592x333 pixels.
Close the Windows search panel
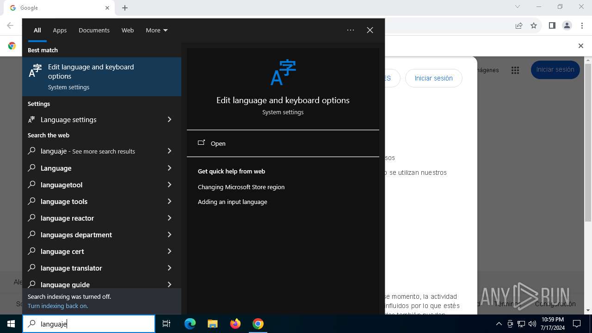(370, 30)
